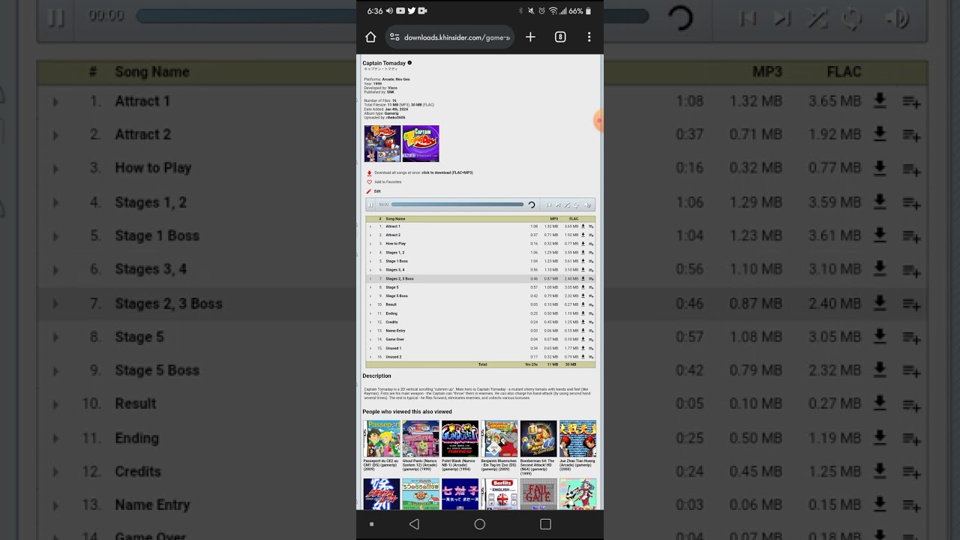Download Stages 2, 3 Boss track
Viewport: 960px width, 540px height.
click(x=583, y=278)
